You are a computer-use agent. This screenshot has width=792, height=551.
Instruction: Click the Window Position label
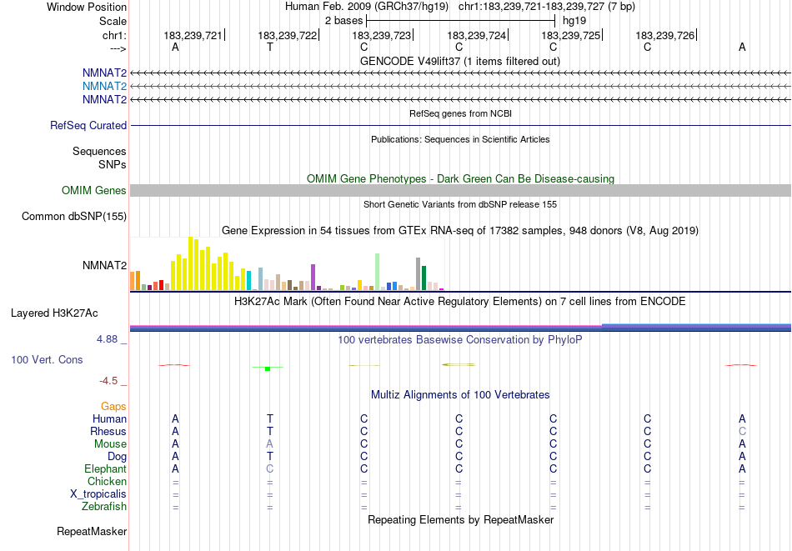point(87,7)
